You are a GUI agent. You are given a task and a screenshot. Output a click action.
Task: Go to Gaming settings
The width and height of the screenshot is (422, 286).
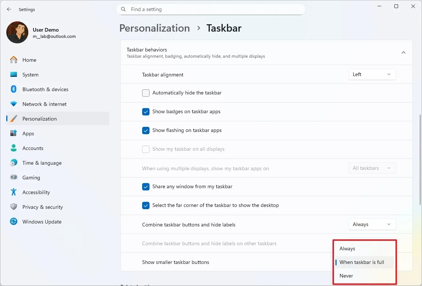31,177
